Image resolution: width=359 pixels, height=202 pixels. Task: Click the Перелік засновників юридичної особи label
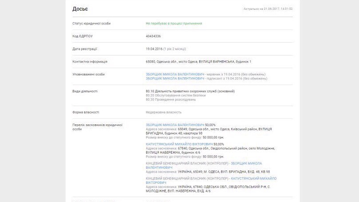tap(97, 127)
